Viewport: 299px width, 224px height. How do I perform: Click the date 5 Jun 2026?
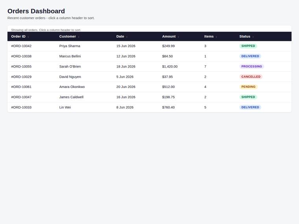tap(125, 77)
